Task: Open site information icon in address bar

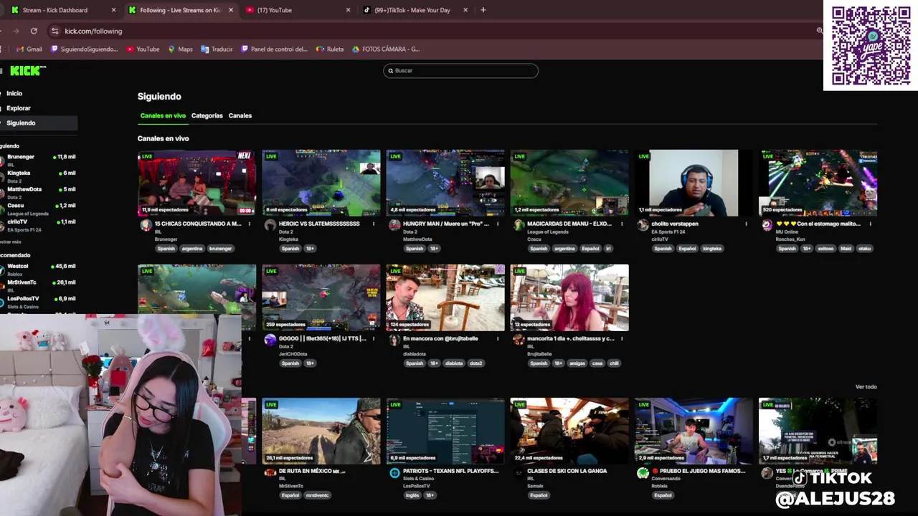Action: pos(55,31)
